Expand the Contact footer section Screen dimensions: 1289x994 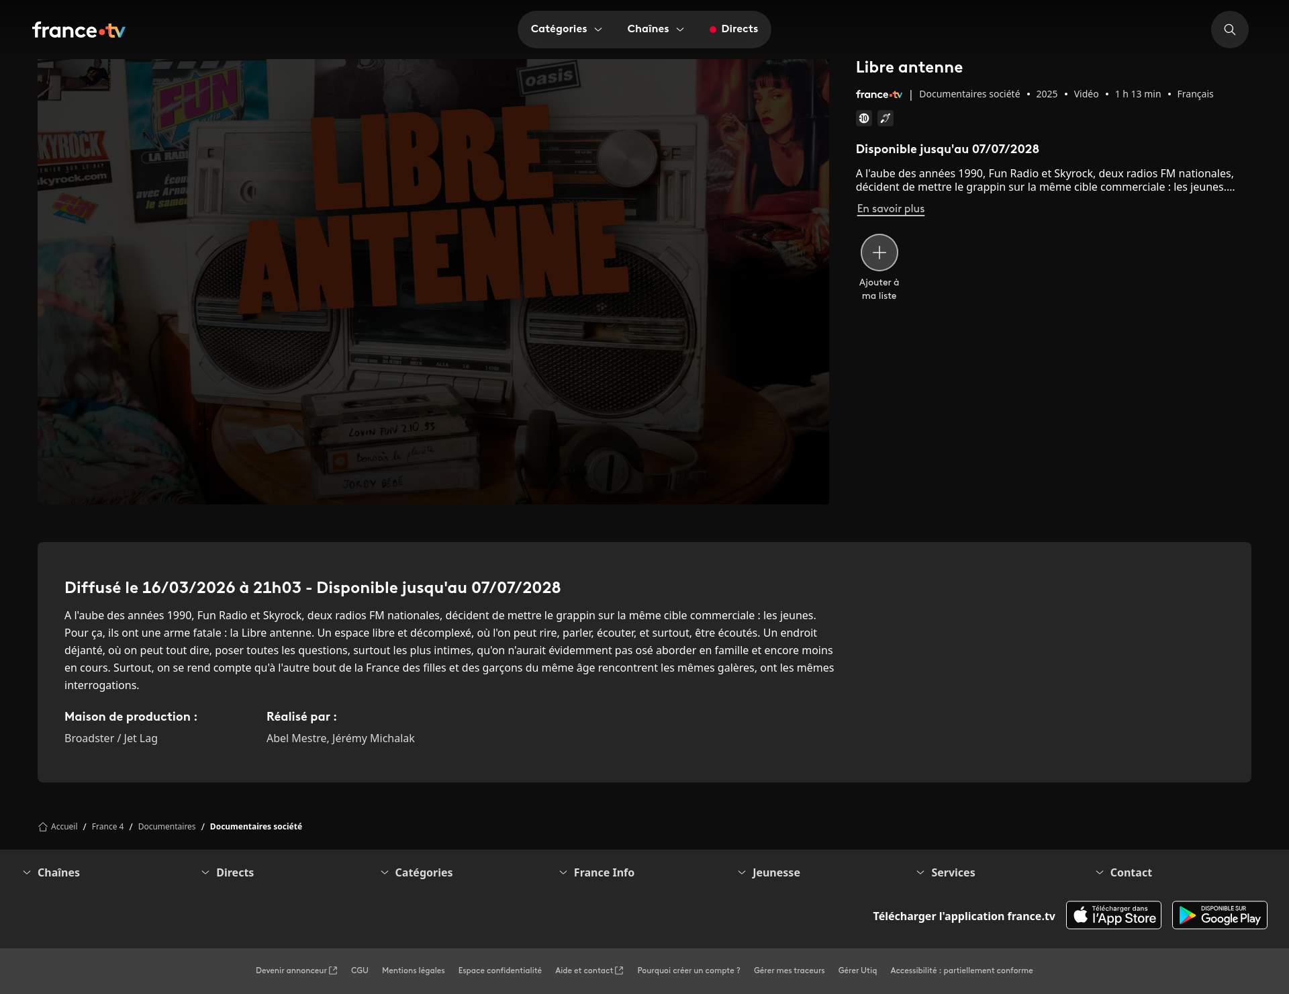click(x=1131, y=872)
